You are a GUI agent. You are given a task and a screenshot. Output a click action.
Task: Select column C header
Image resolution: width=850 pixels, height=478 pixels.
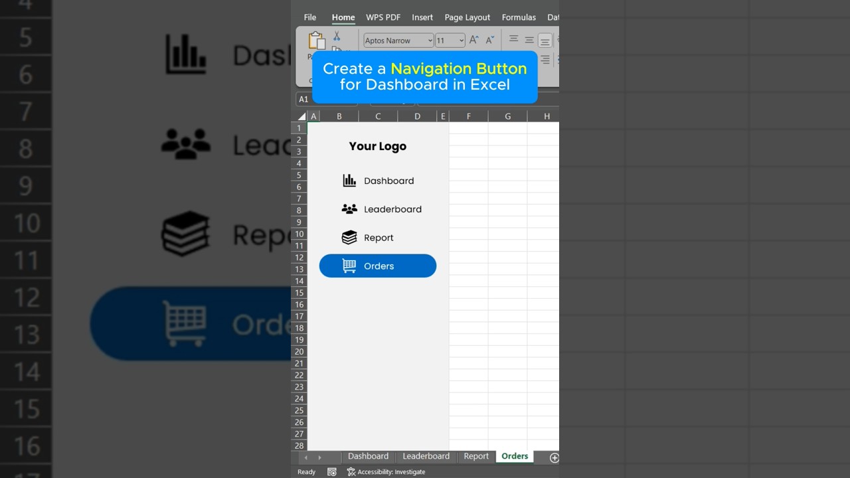[x=378, y=116]
